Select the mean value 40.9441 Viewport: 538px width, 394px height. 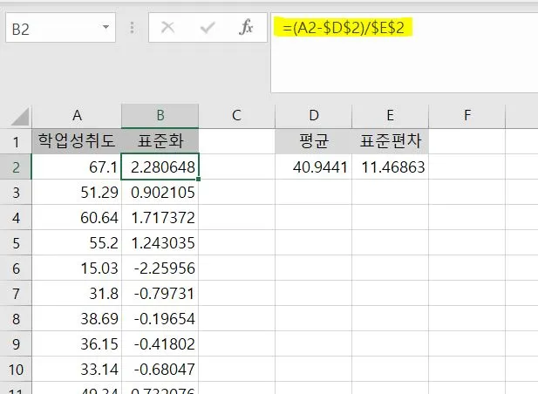(314, 166)
